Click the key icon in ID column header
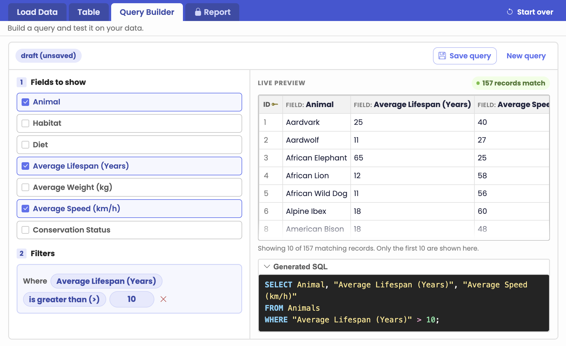 [x=275, y=104]
